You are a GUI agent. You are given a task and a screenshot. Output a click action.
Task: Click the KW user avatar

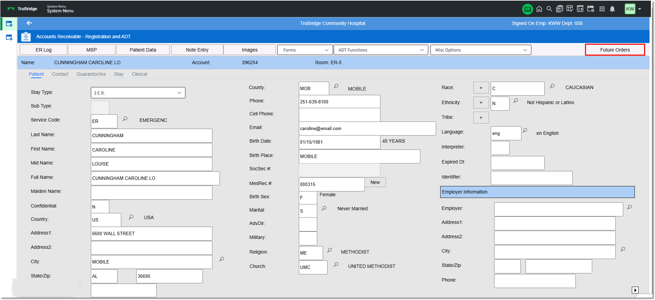coord(630,9)
